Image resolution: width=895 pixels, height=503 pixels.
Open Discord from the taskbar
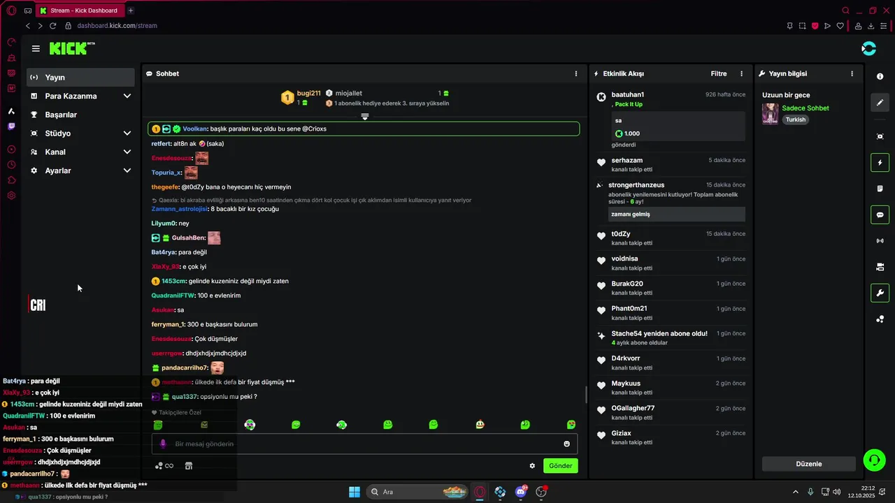pos(520,492)
